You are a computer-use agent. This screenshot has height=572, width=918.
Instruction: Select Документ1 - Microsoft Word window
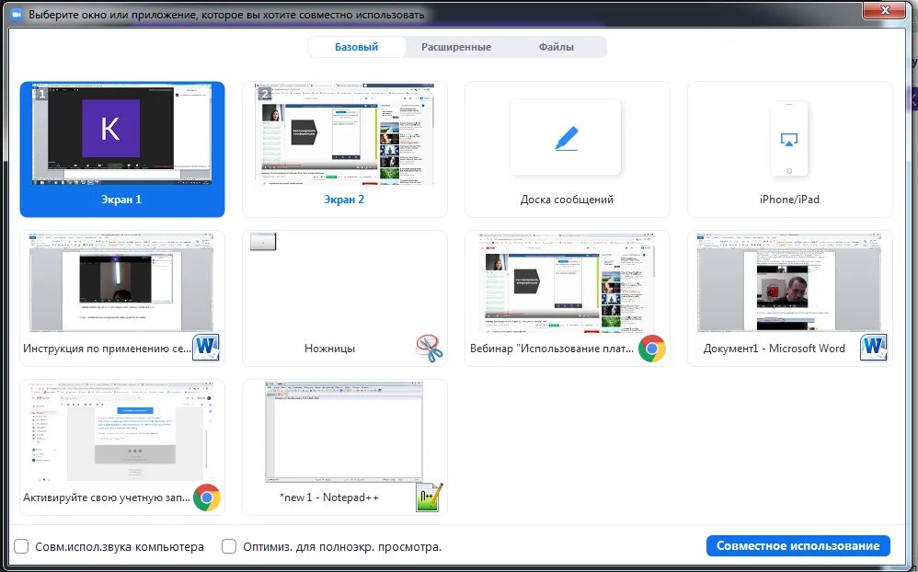(x=790, y=299)
